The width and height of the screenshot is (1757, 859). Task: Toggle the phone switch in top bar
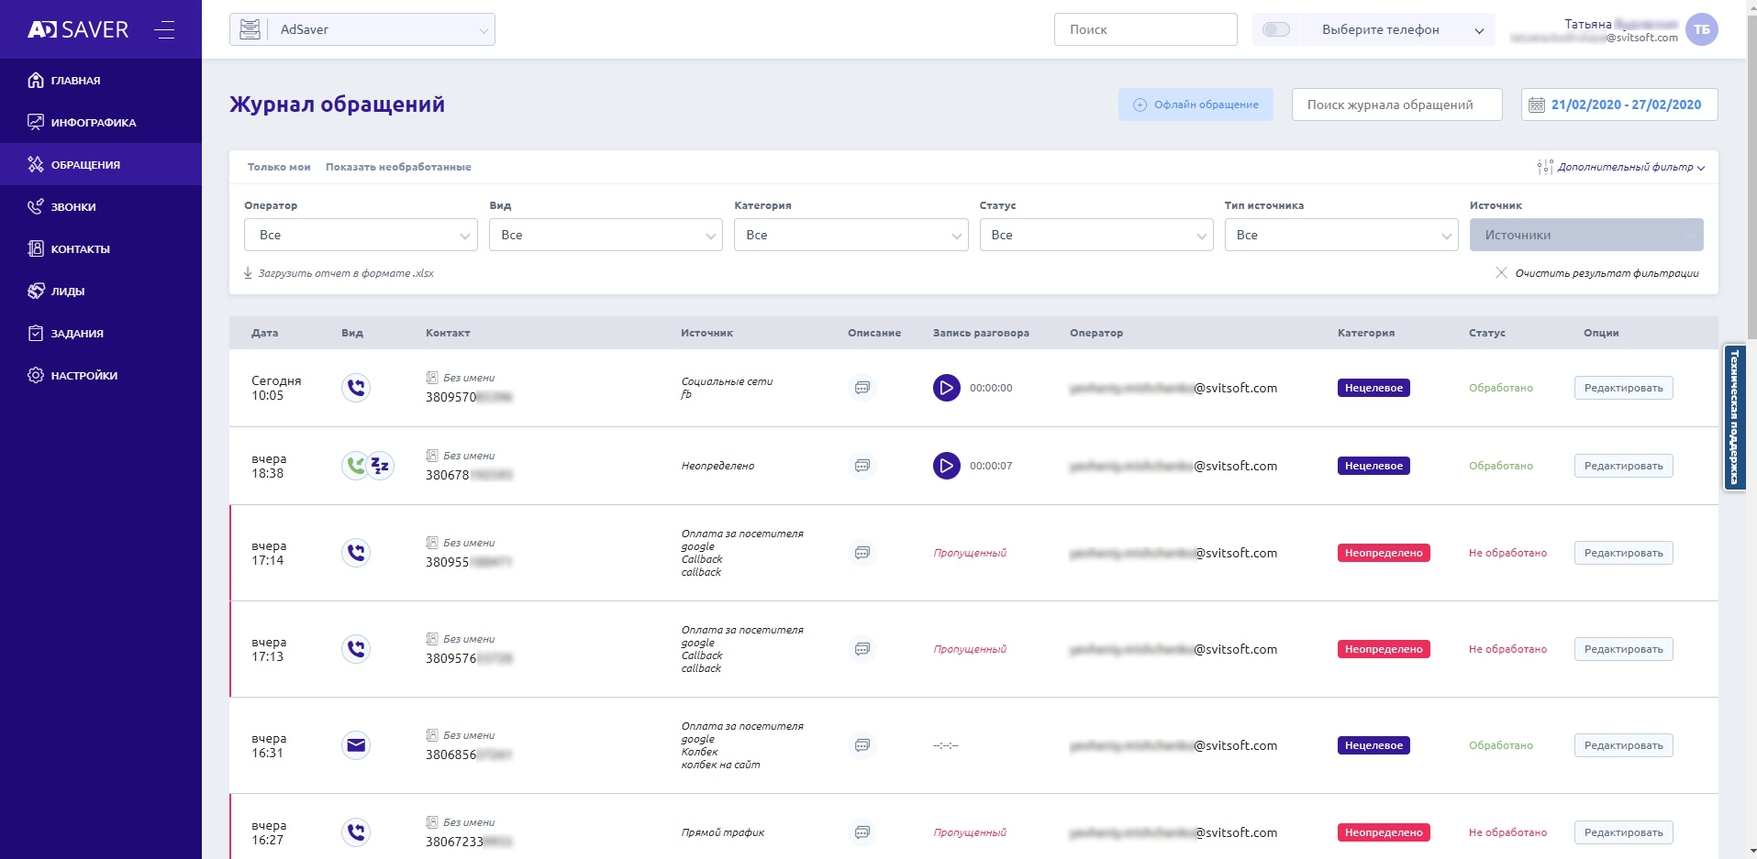(x=1275, y=29)
